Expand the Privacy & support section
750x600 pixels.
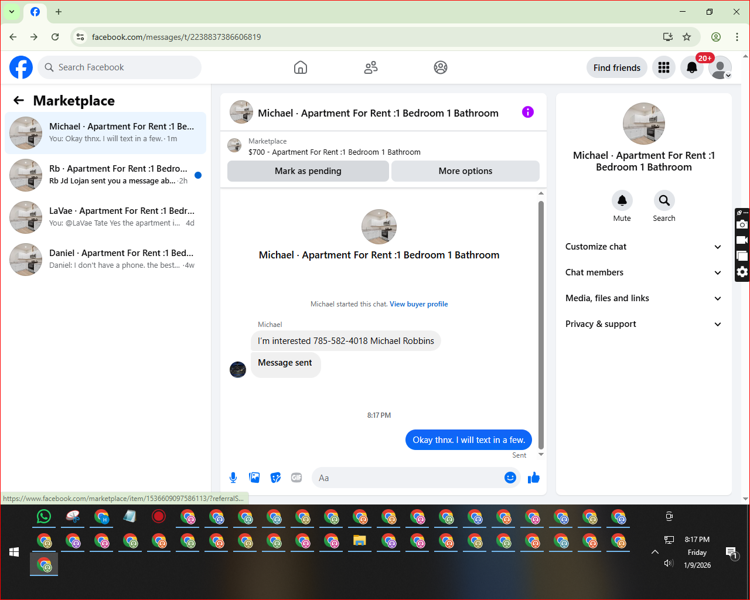[643, 324]
